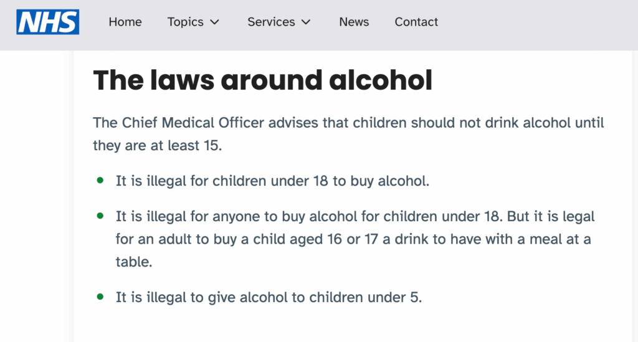Click the green bullet before "illegal for anyone to buy"
Viewport: 638px width, 342px height.
pos(100,216)
